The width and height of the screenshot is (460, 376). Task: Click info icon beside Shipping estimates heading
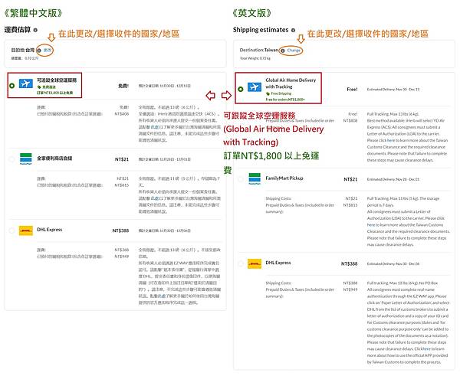[x=293, y=30]
